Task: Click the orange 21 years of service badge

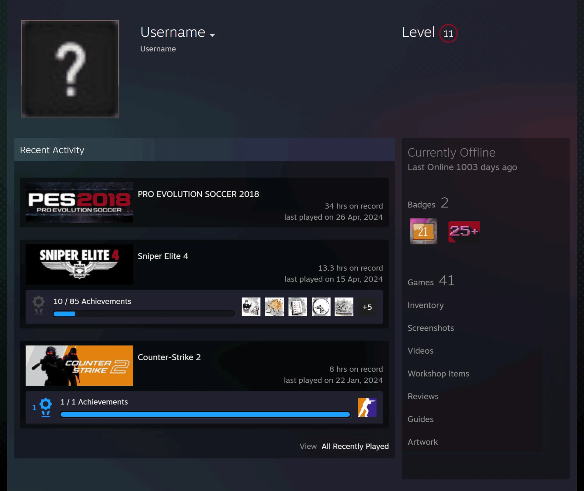Action: click(423, 231)
